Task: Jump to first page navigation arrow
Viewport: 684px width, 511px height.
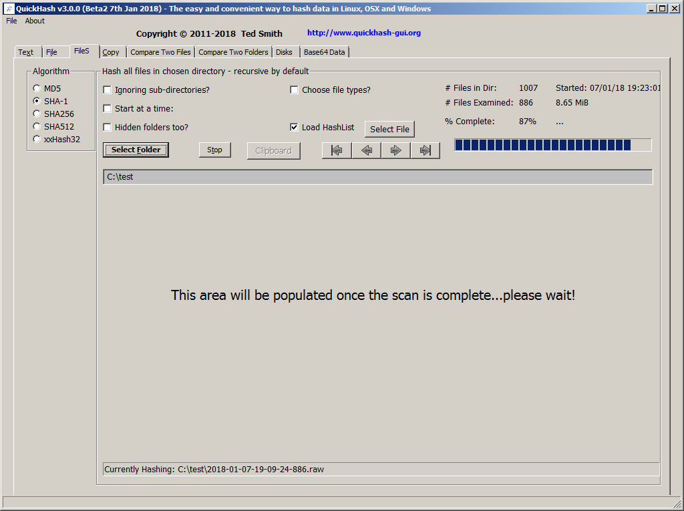Action: click(337, 151)
